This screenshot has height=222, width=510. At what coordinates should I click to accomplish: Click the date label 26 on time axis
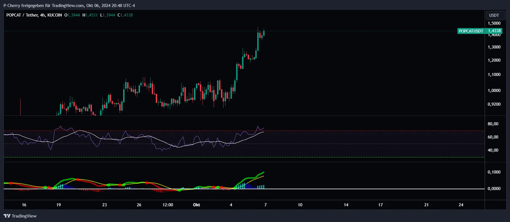pos(139,205)
